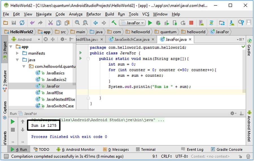Debug the app using the bug icon

tap(158, 23)
